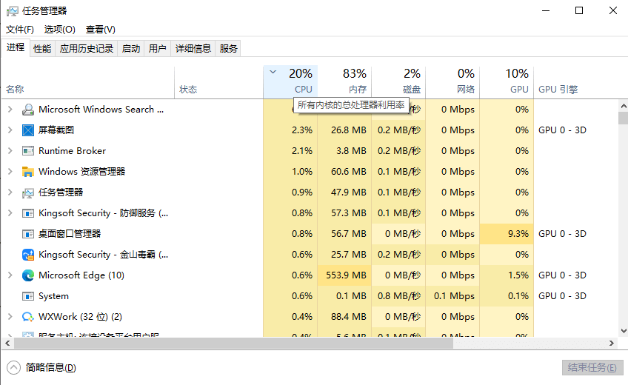Click the vertical scrollbar up arrow
This screenshot has height=385, width=628.
point(624,106)
